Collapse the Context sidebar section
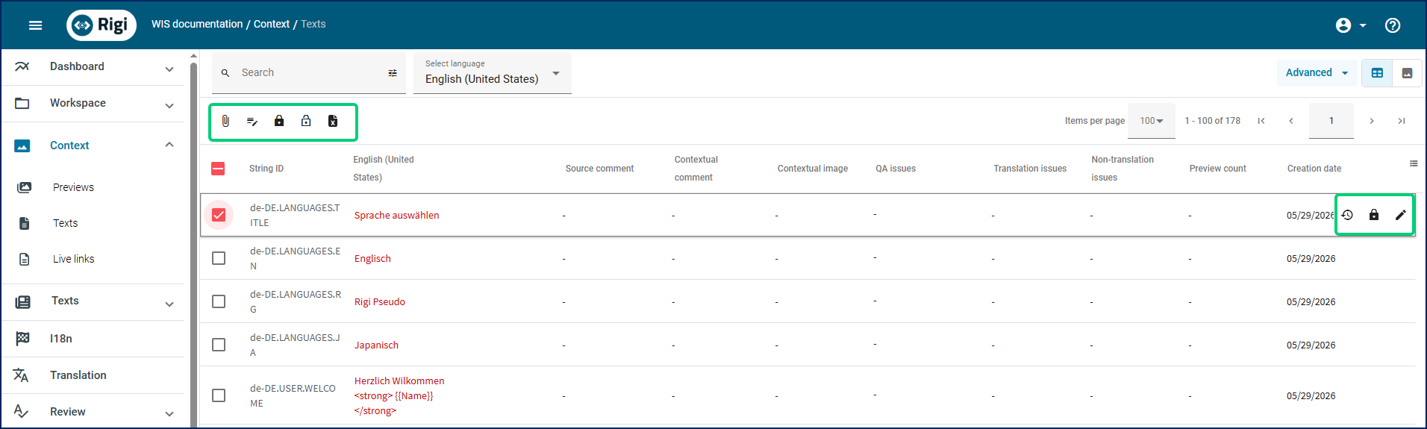The image size is (1427, 429). tap(169, 145)
